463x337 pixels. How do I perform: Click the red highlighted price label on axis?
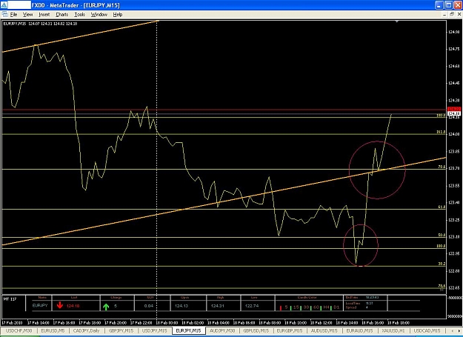tap(454, 109)
